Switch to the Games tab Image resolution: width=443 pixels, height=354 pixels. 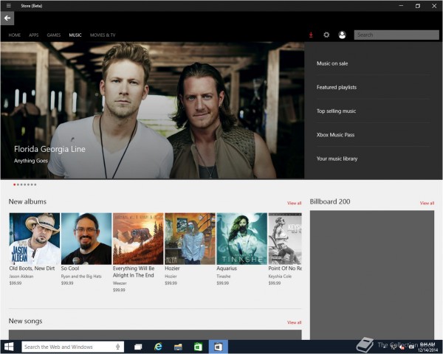(x=54, y=35)
